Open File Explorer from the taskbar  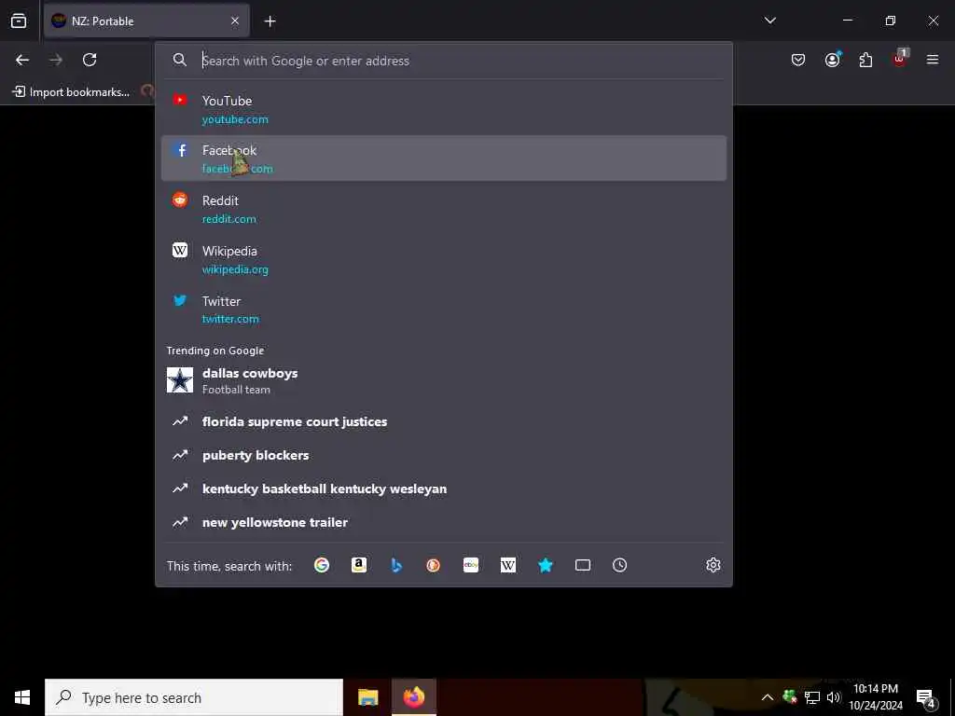367,697
